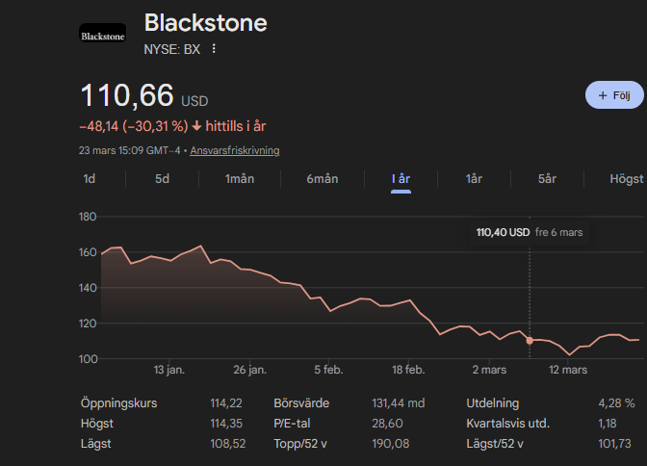Click the Börsvärde value 131,44 md
647x466 pixels.
(x=399, y=403)
